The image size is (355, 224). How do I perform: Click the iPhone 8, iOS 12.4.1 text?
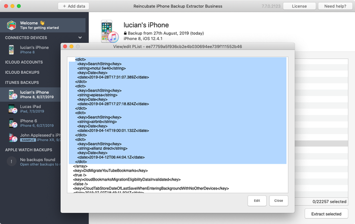tap(143, 38)
